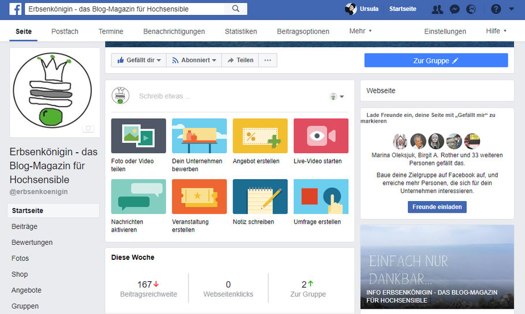The image size is (525, 314).
Task: Click the Ursula name link
Action: [369, 9]
